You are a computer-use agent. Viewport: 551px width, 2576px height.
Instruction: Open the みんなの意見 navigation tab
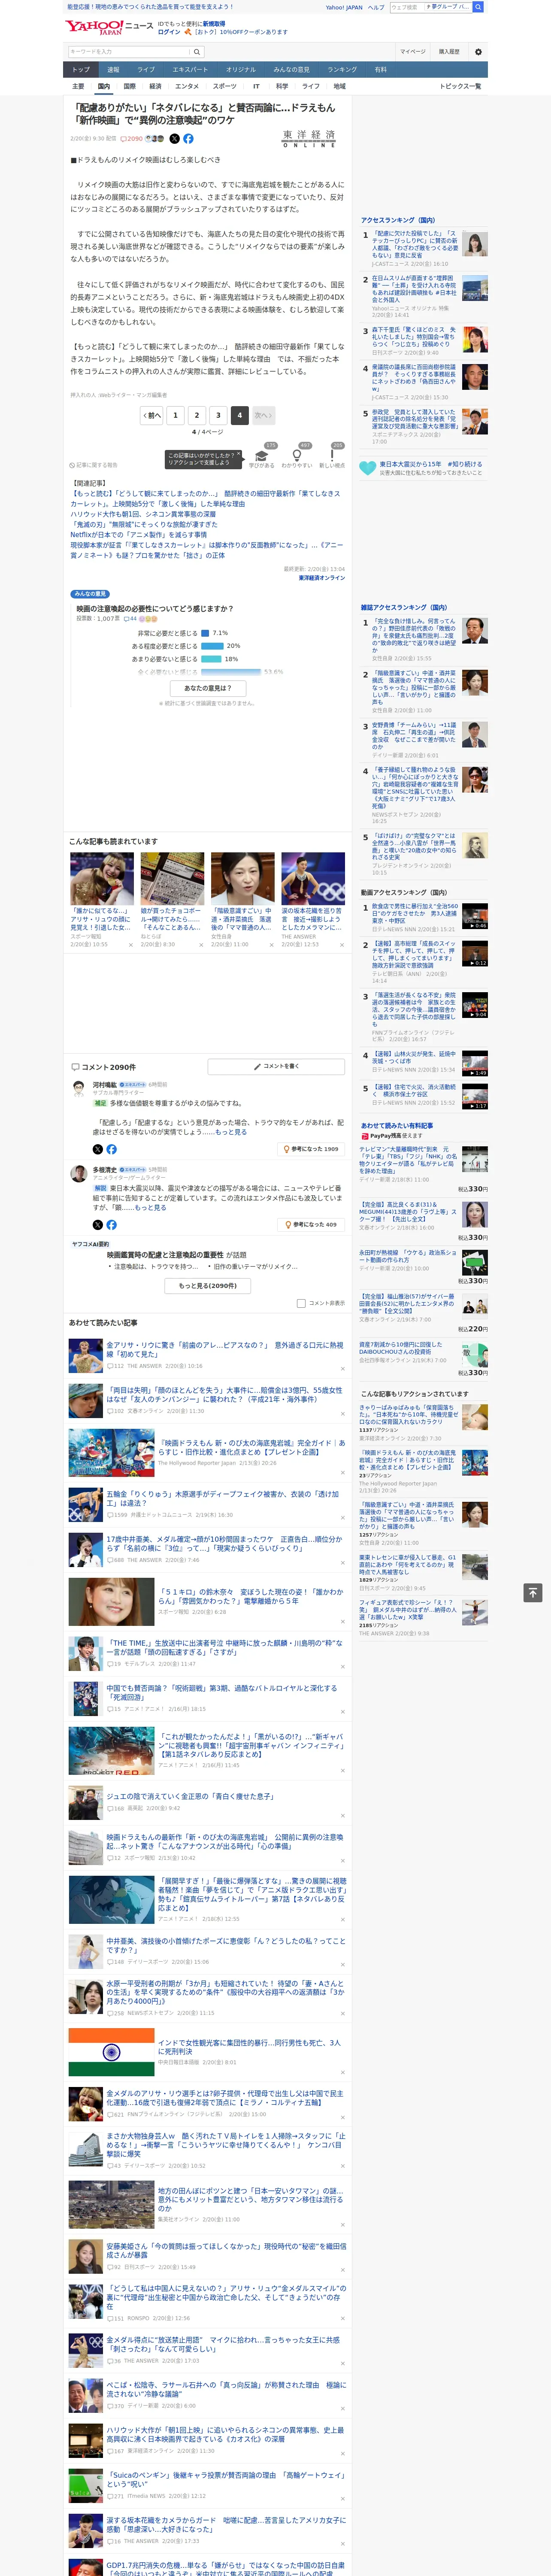291,70
